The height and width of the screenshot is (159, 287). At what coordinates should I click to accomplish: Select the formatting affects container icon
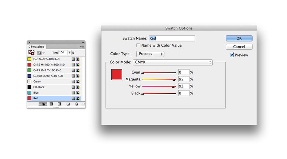coord(39,53)
